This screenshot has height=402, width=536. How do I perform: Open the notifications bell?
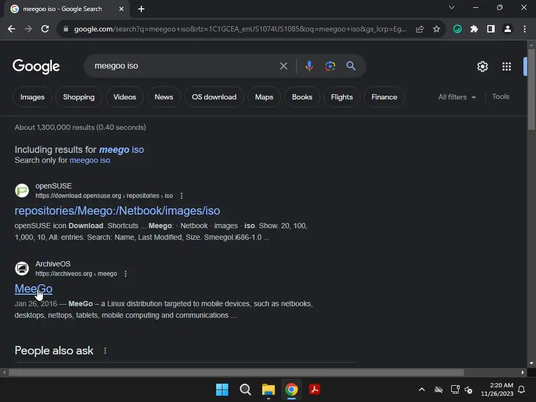521,389
